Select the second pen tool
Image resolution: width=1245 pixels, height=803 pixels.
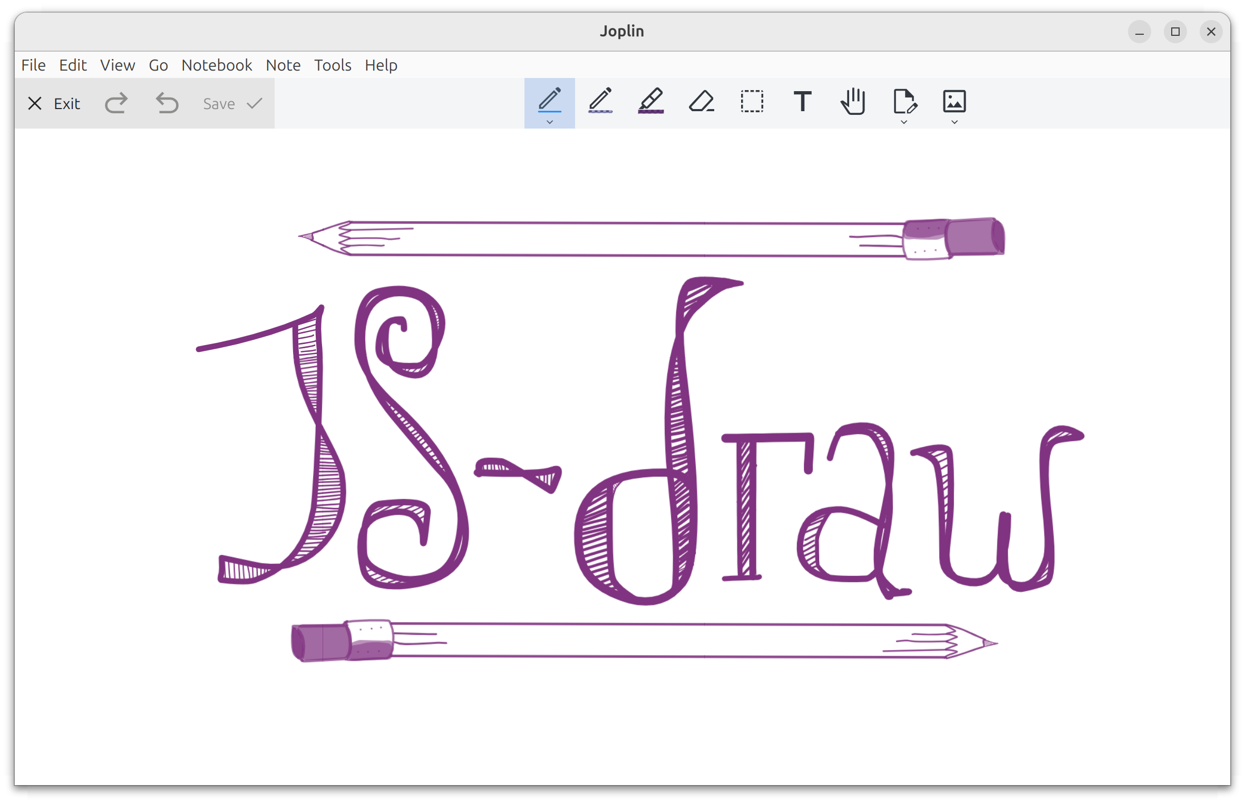click(600, 100)
